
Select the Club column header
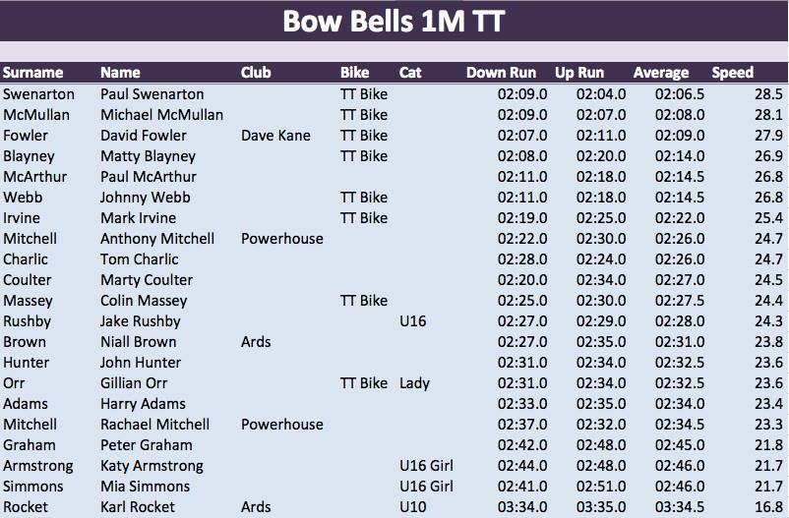(x=256, y=73)
